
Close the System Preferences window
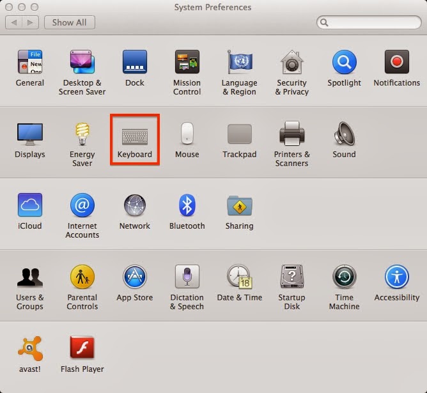[x=9, y=7]
